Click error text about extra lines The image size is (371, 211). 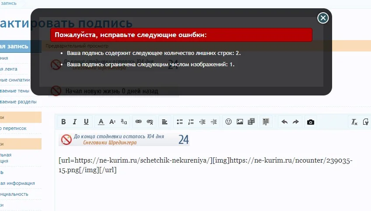click(154, 53)
